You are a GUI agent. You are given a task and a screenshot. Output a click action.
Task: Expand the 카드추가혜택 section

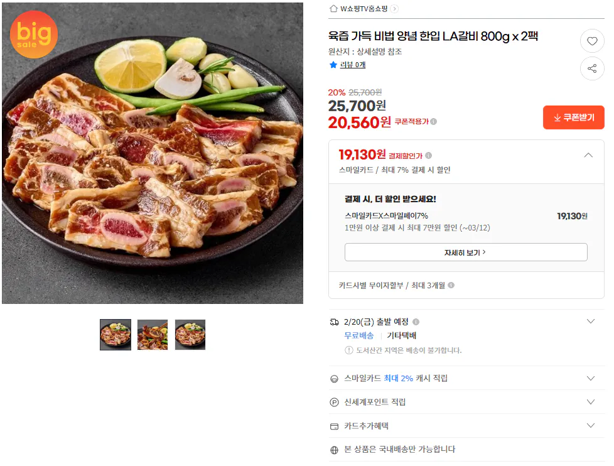tap(590, 426)
